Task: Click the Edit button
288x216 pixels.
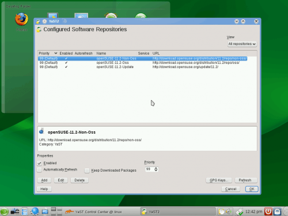Action: pos(61,180)
